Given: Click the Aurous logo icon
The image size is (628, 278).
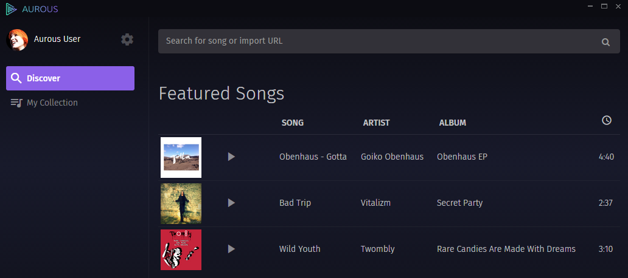Looking at the screenshot, I should [x=12, y=8].
